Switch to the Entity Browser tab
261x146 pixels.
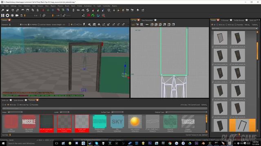pos(18,100)
